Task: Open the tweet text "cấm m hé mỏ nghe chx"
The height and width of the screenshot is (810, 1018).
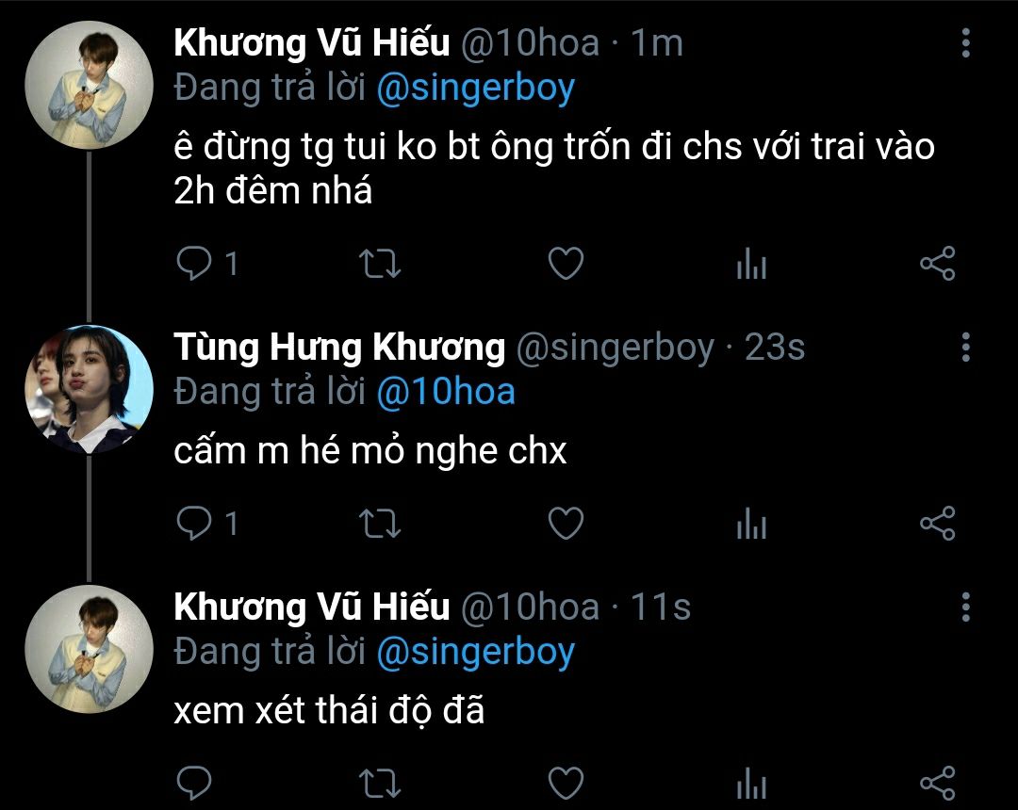Action: pos(370,452)
